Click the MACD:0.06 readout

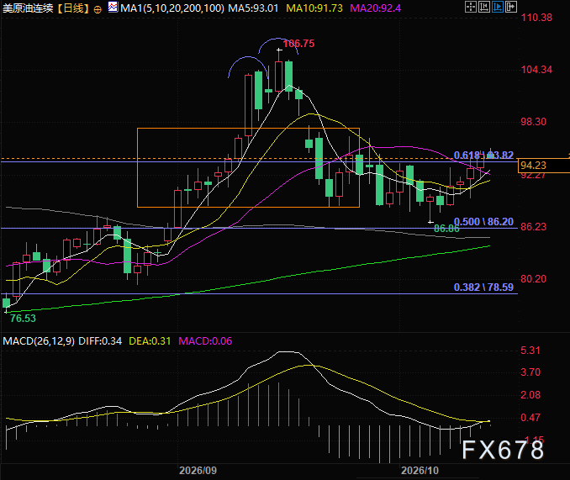(x=205, y=340)
